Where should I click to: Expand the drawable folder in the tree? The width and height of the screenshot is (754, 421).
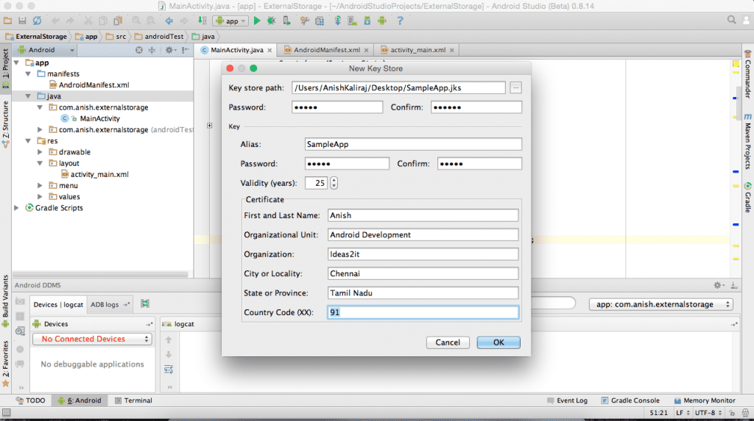tap(40, 152)
